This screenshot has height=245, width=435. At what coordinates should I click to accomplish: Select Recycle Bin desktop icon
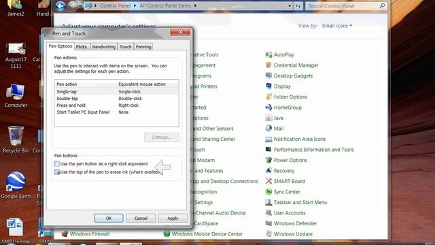16,140
